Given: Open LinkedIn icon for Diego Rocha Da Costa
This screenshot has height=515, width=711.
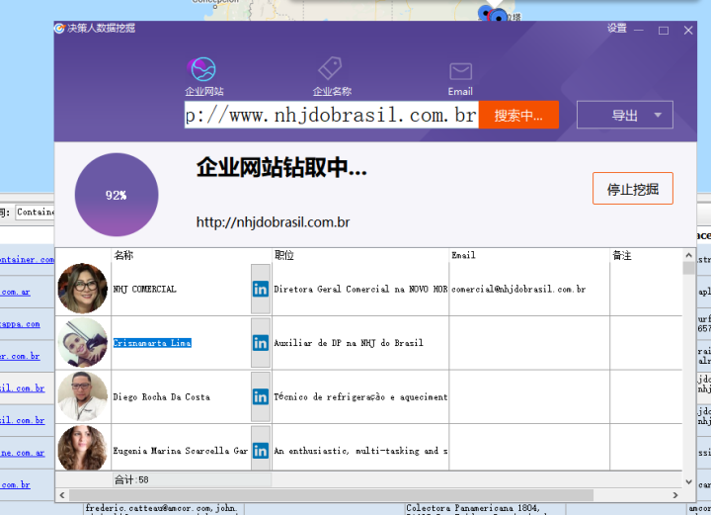Looking at the screenshot, I should [x=261, y=397].
